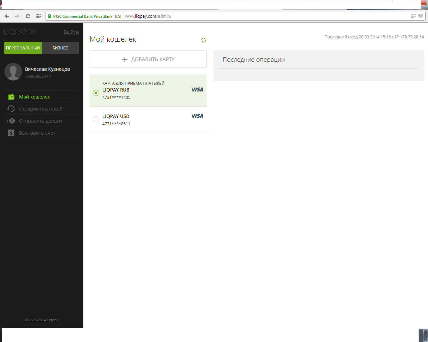Click LIQPAY RUB card name
428x342 pixels.
point(116,90)
